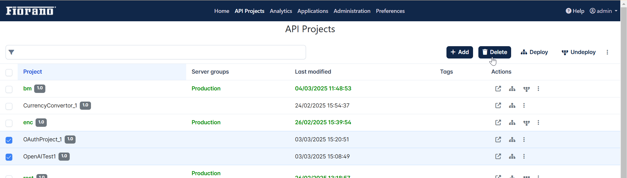
Task: Open the OpenAITest1 project name
Action: click(x=39, y=156)
